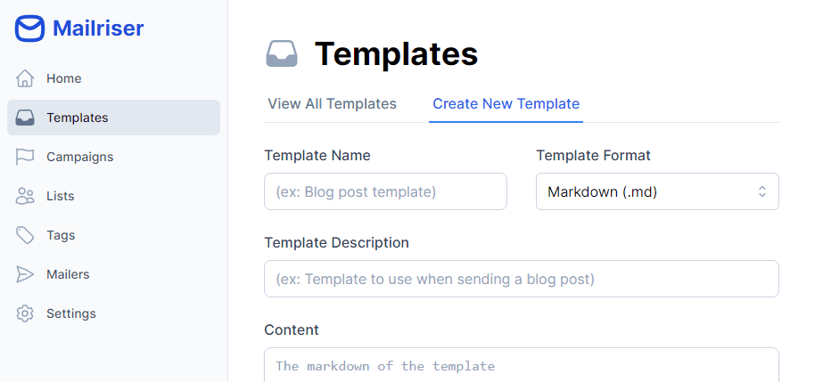Open the Template Format dropdown
The height and width of the screenshot is (382, 815).
tap(657, 191)
